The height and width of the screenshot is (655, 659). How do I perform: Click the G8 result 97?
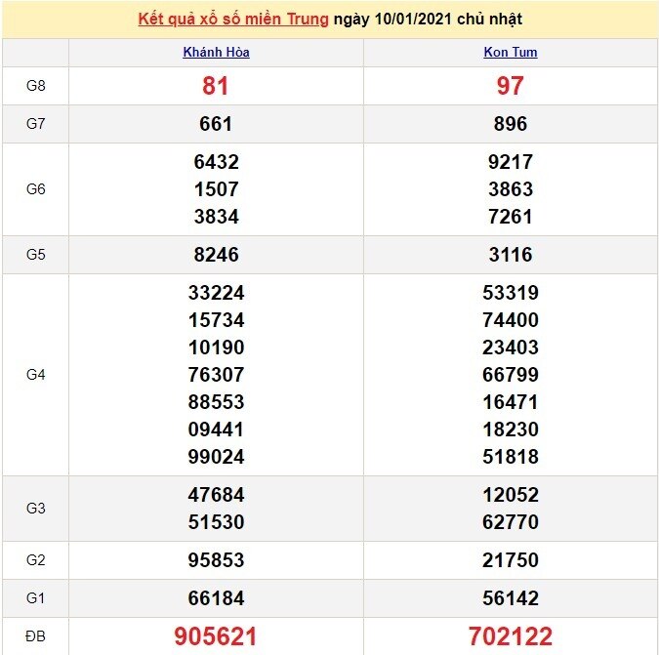coord(510,86)
